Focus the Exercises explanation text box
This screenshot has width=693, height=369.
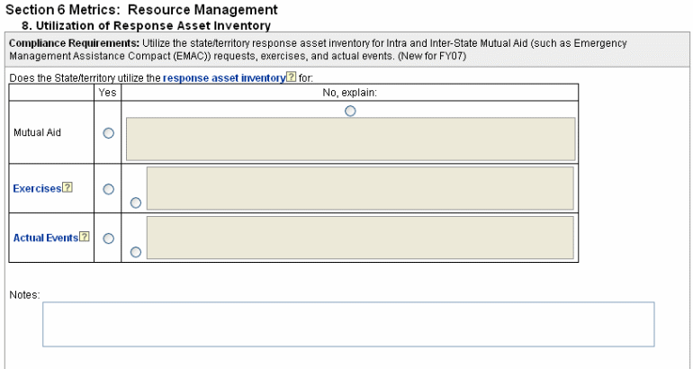(359, 187)
